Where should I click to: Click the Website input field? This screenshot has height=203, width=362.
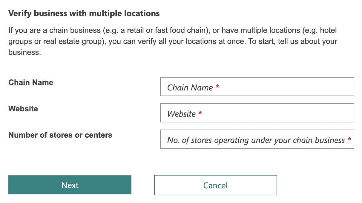[x=257, y=113]
